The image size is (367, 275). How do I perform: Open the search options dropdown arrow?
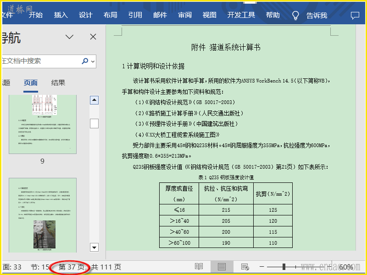click(93, 61)
